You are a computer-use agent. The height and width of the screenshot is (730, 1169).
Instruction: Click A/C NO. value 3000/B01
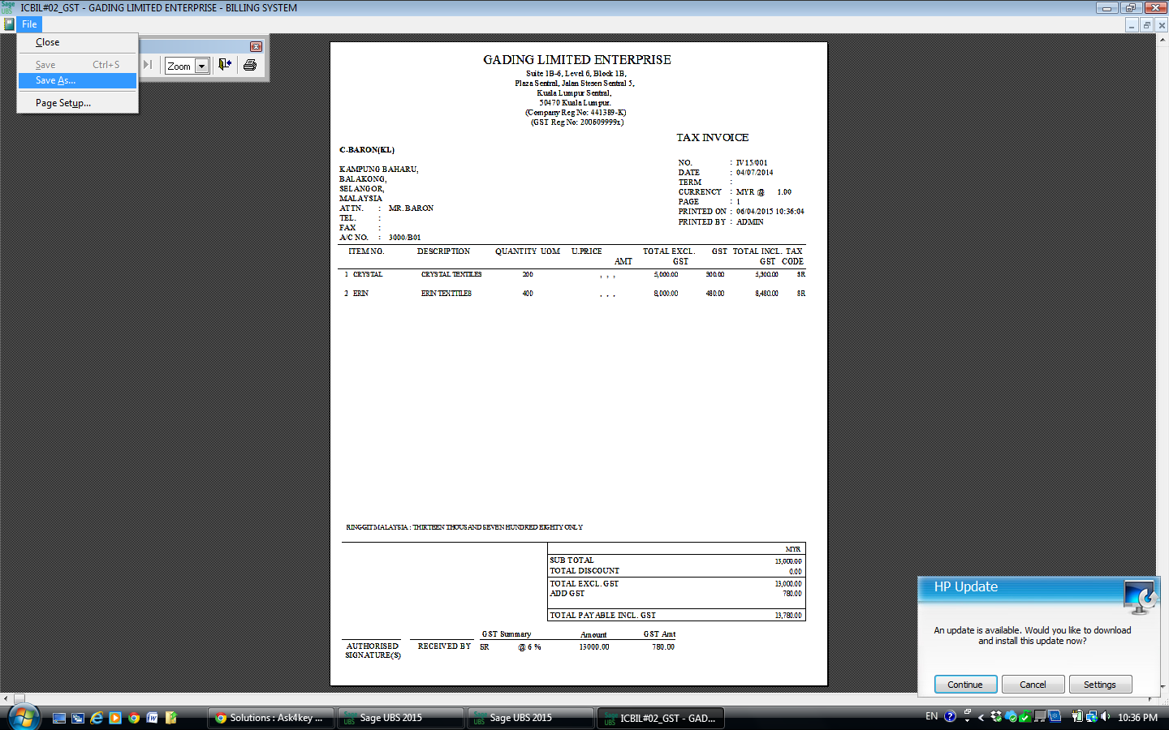(405, 238)
